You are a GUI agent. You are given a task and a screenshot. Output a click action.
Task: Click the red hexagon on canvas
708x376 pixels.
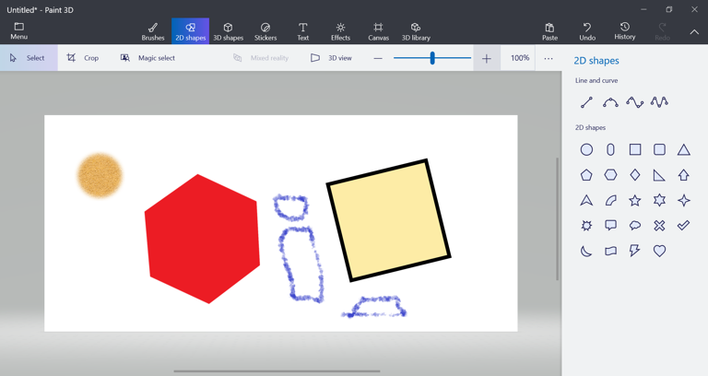pyautogui.click(x=202, y=239)
